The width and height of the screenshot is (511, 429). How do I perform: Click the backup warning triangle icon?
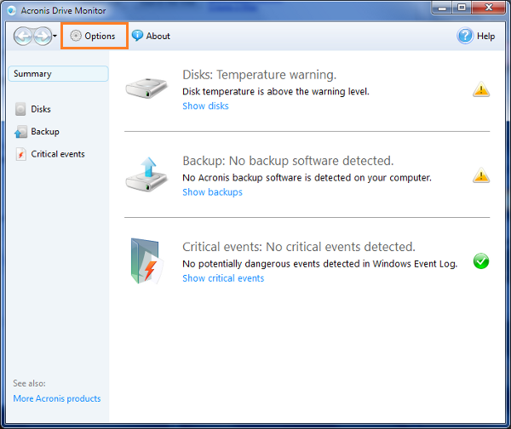click(481, 175)
